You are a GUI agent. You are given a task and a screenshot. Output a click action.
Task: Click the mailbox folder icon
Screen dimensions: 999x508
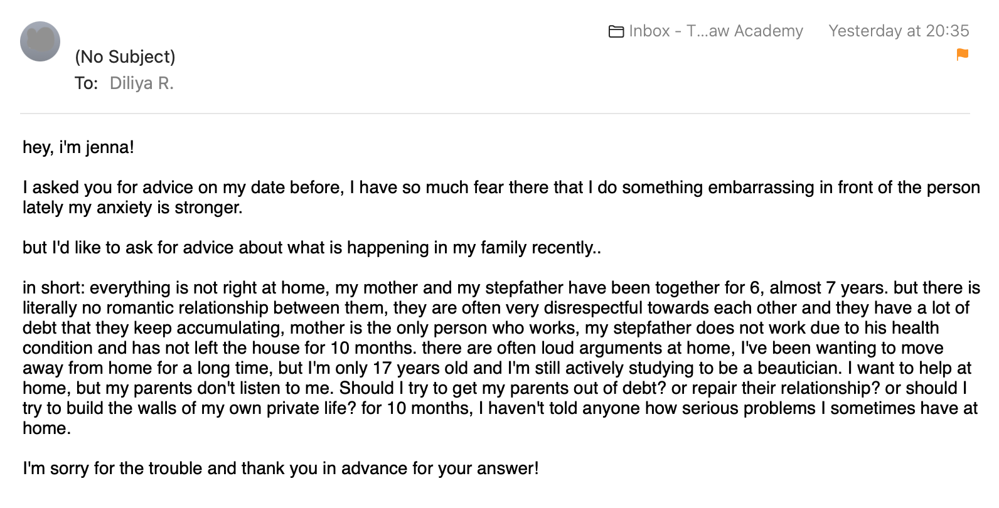tap(616, 31)
